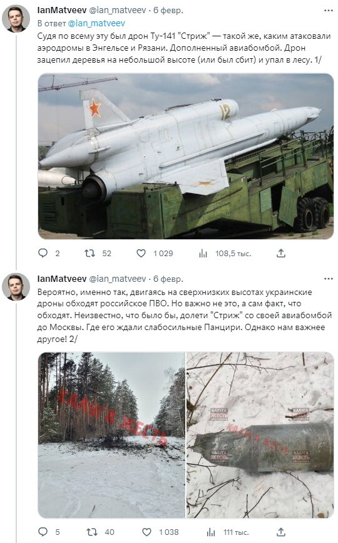Image resolution: width=338 pixels, height=543 pixels.
Task: Open more options for second tweet
Action: (329, 279)
